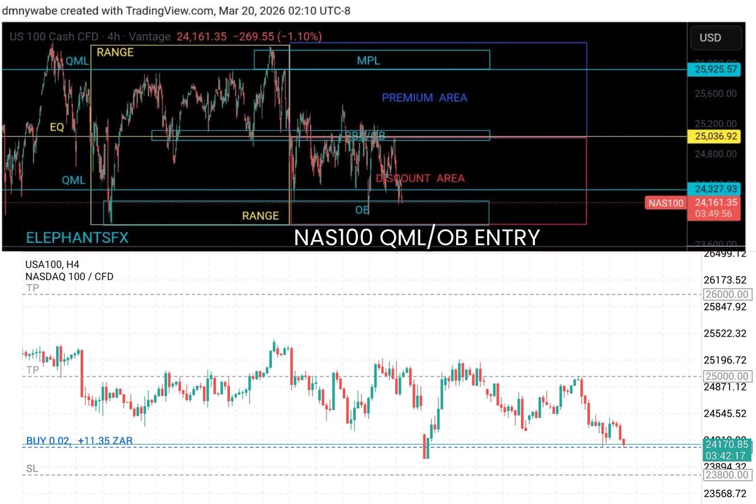Click the SL stop-loss line label
Image resolution: width=756 pixels, height=504 pixels.
pyautogui.click(x=32, y=468)
